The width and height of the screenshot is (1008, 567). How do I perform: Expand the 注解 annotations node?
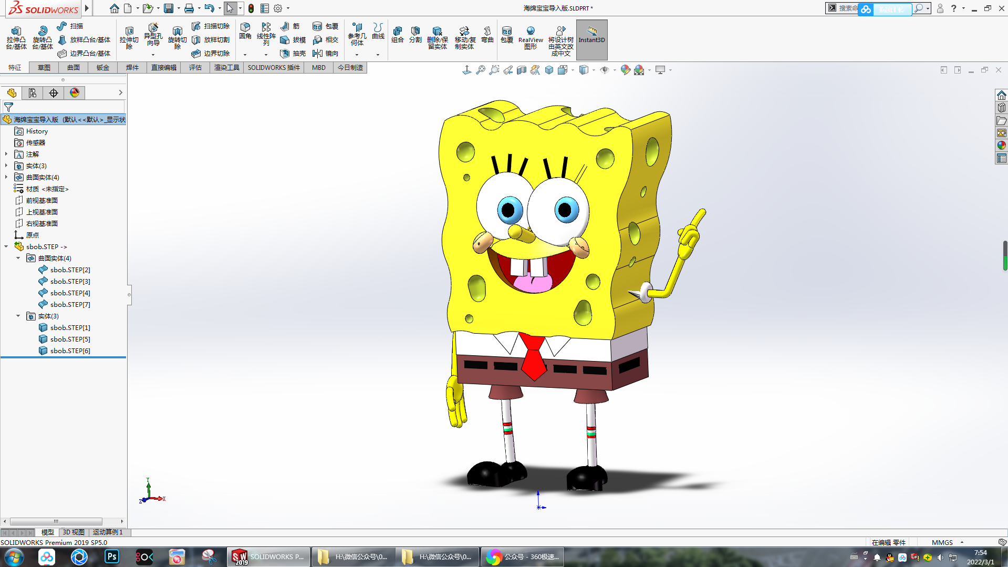[x=6, y=154]
